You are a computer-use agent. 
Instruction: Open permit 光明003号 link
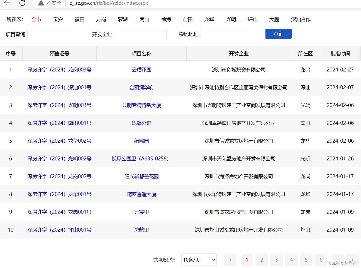pyautogui.click(x=59, y=105)
